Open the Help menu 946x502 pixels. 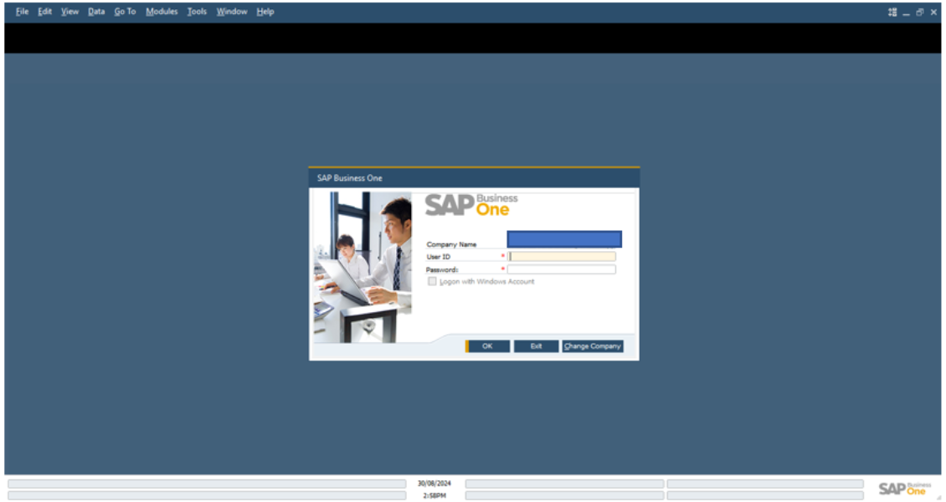click(x=265, y=12)
